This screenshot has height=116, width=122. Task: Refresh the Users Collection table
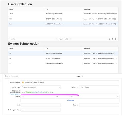pyautogui.click(x=116, y=39)
